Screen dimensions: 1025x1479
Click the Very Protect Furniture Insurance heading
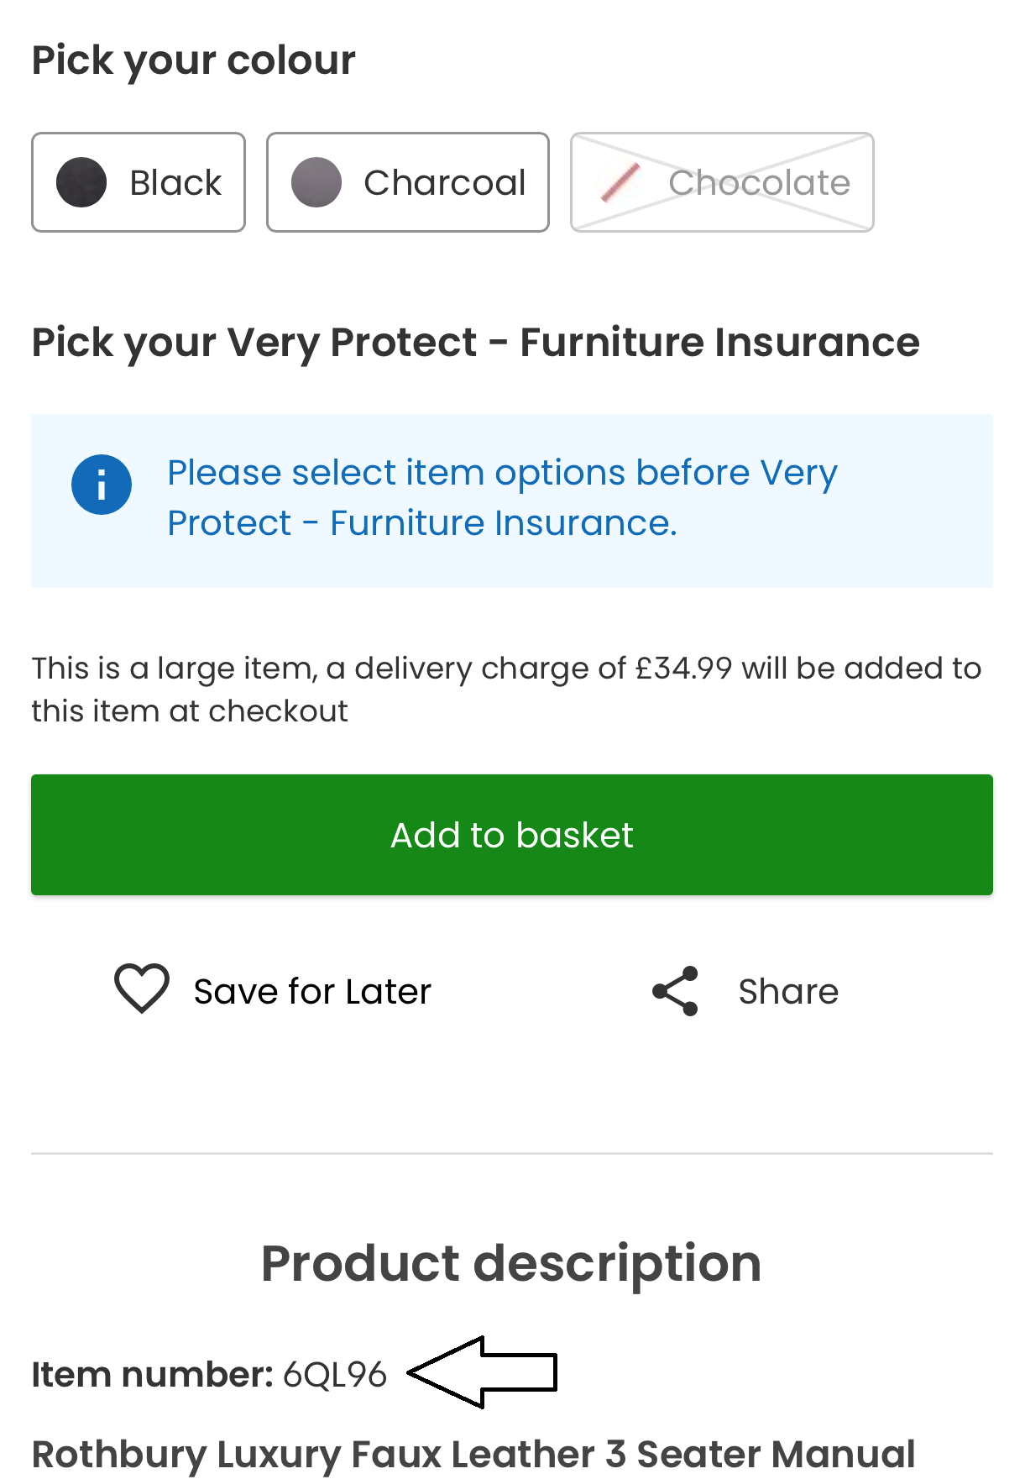pos(475,343)
